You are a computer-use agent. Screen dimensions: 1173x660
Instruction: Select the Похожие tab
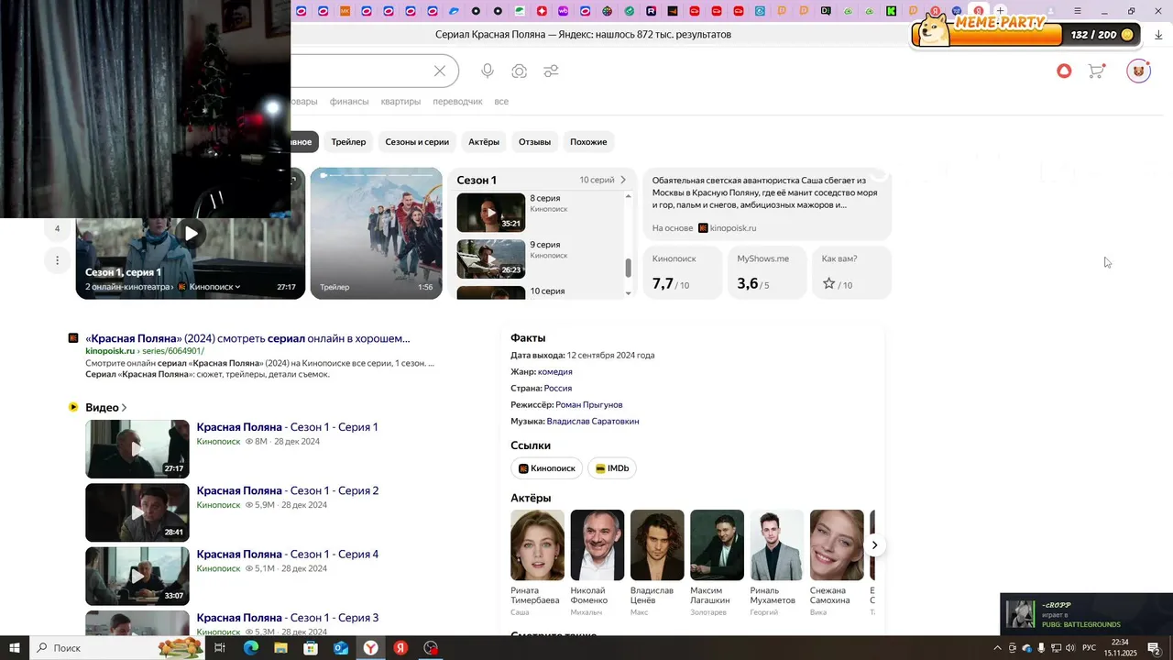pos(588,142)
